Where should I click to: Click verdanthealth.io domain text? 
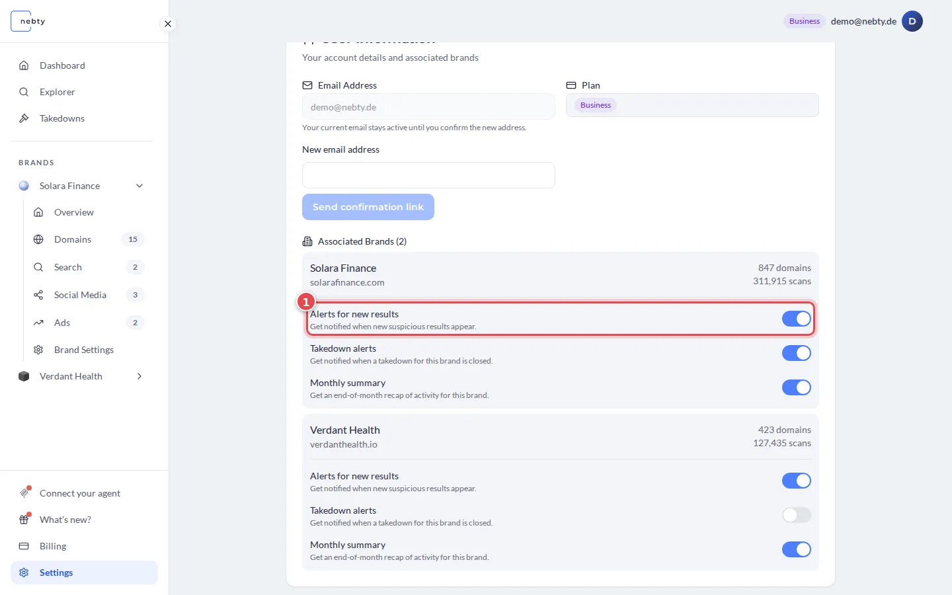344,444
